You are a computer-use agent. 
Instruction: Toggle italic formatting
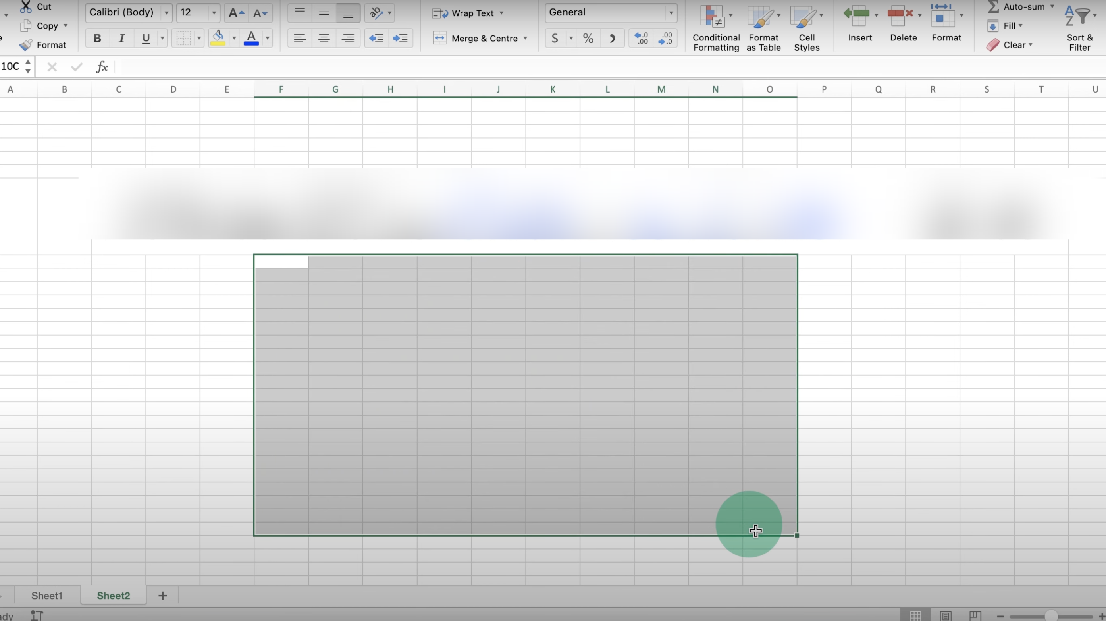click(121, 38)
